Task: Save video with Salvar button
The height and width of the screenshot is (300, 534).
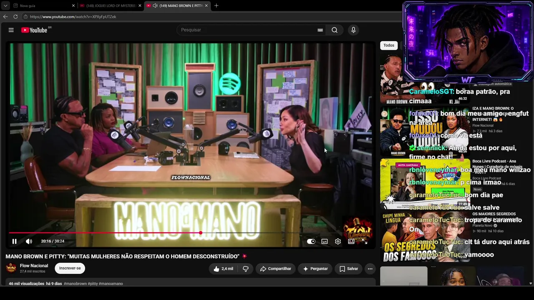Action: tap(349, 269)
